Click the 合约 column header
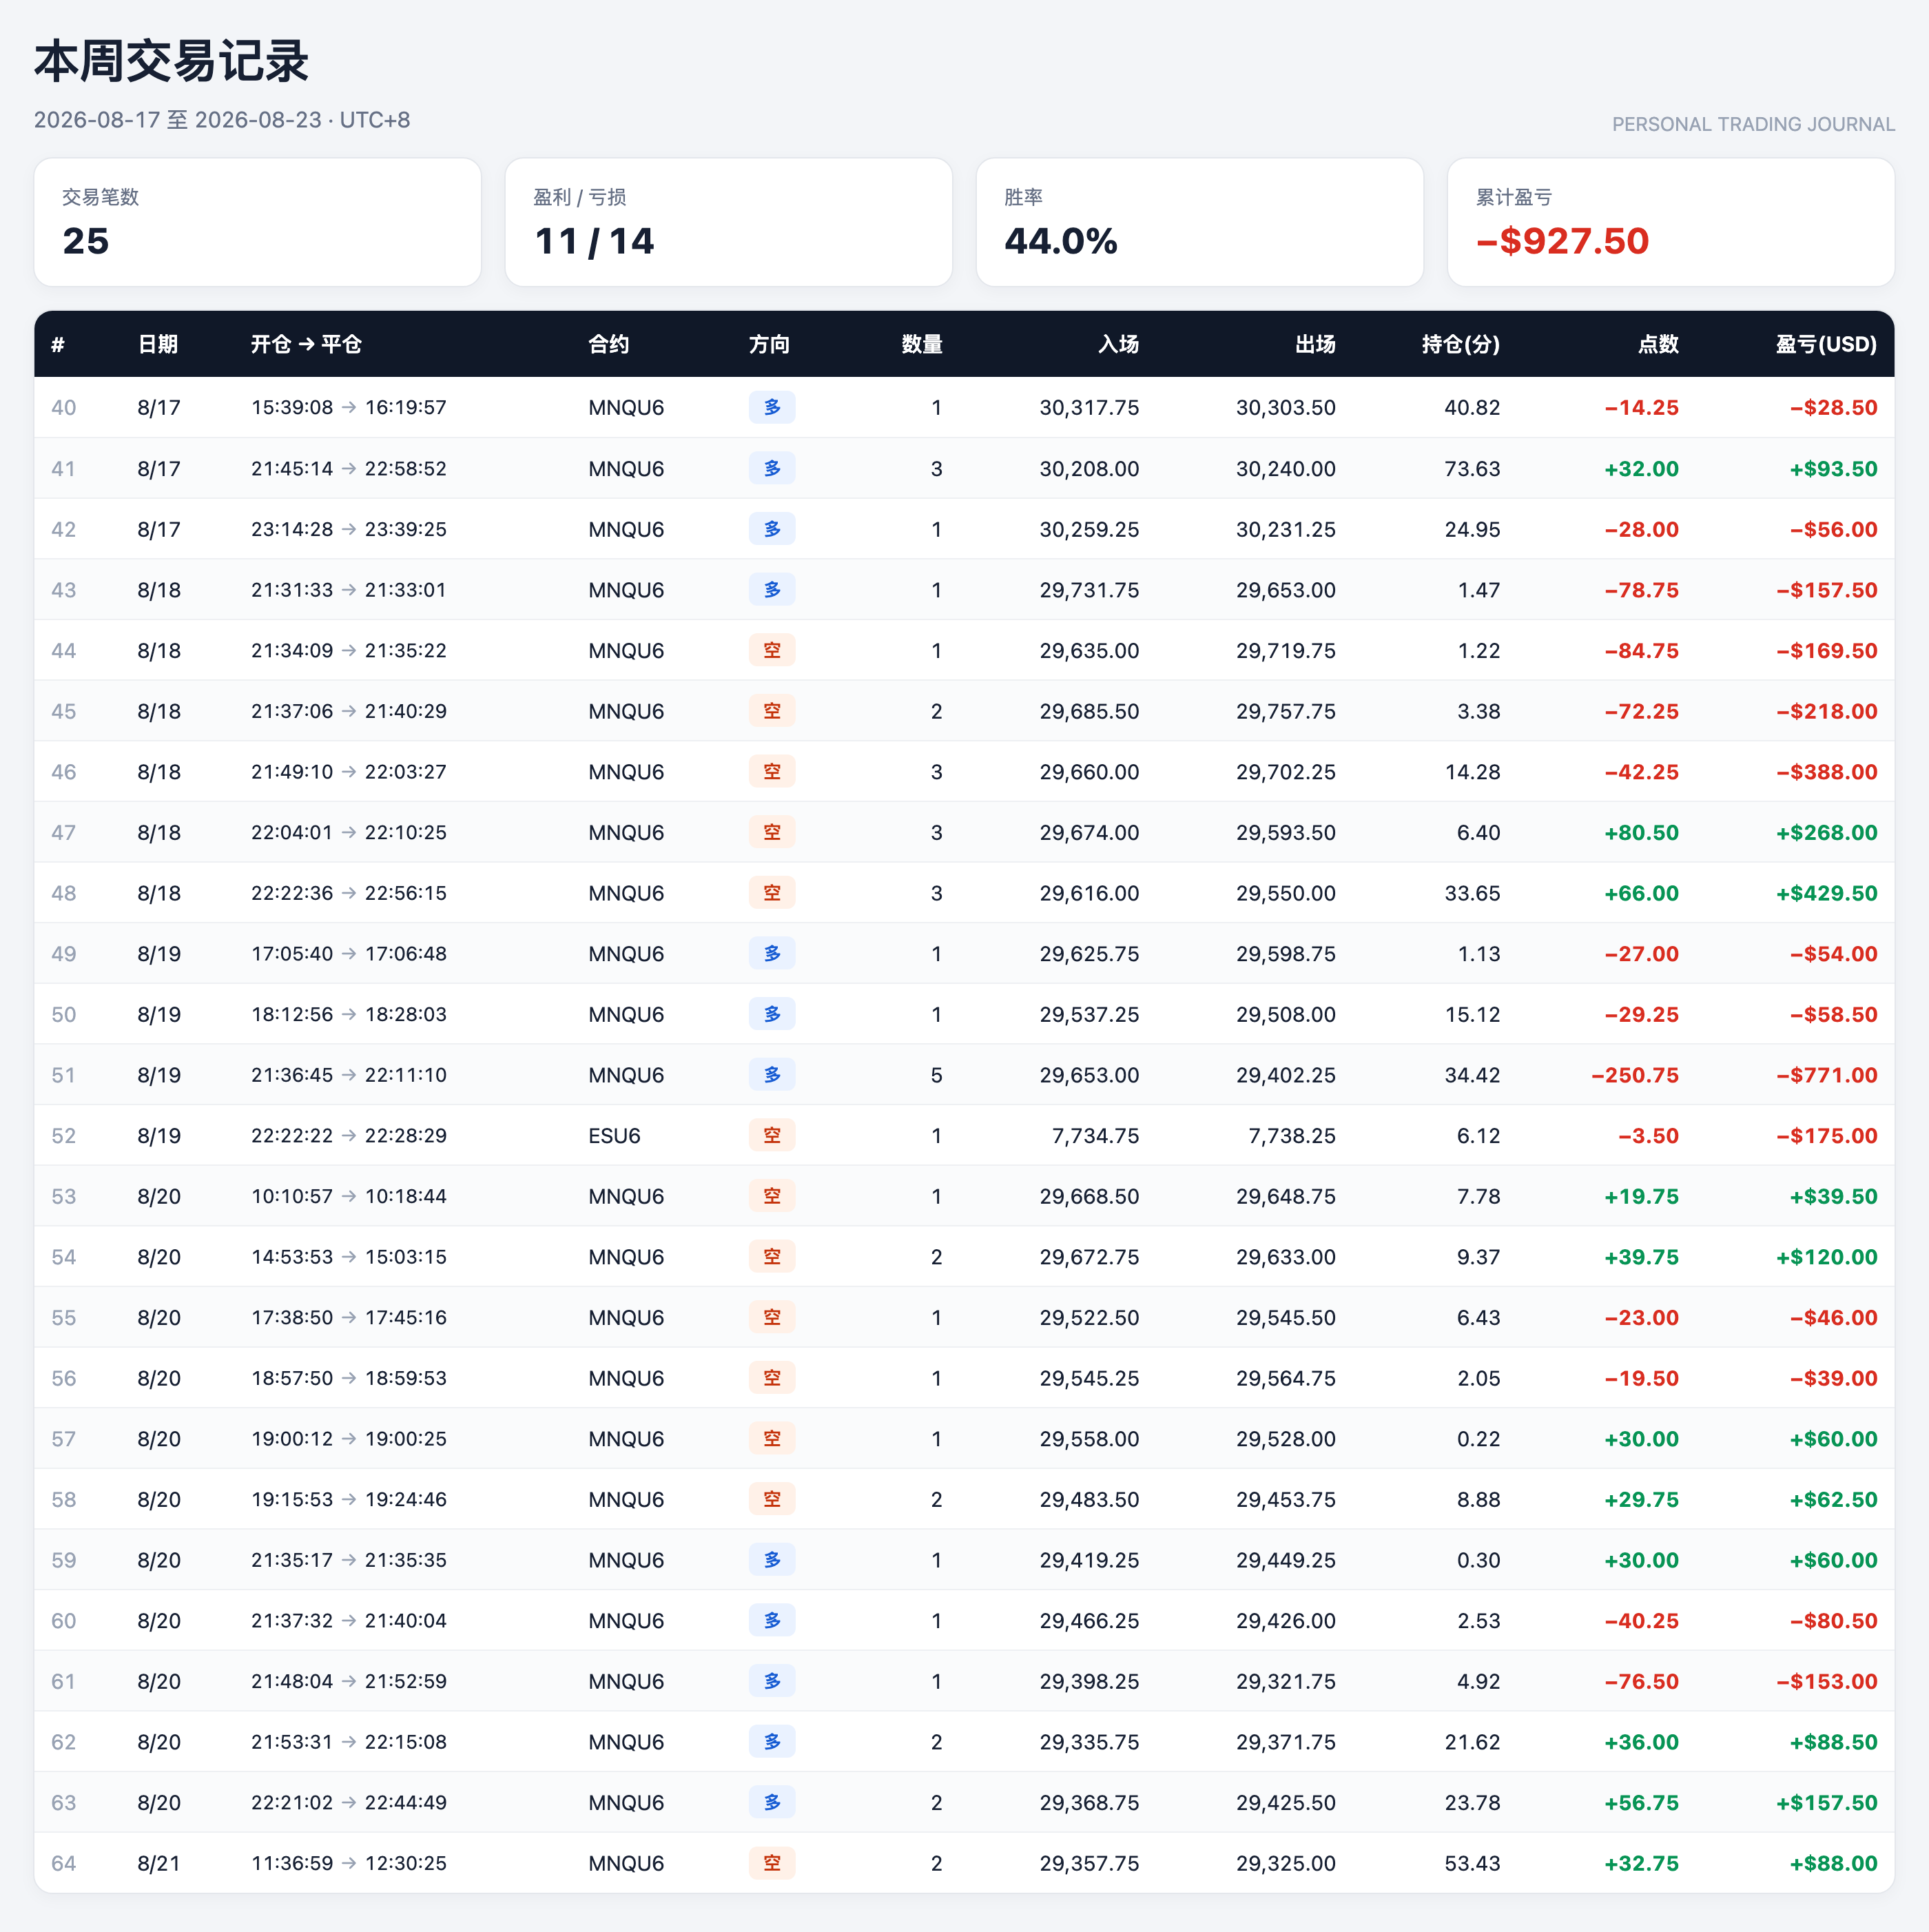This screenshot has width=1929, height=1932. click(x=608, y=344)
